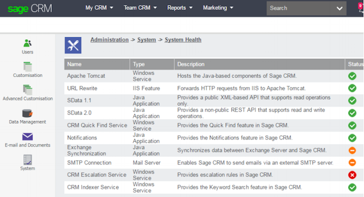The image size is (364, 197).
Task: Click 'Provides escalation rules in Sage CRM' text
Action: click(x=225, y=175)
